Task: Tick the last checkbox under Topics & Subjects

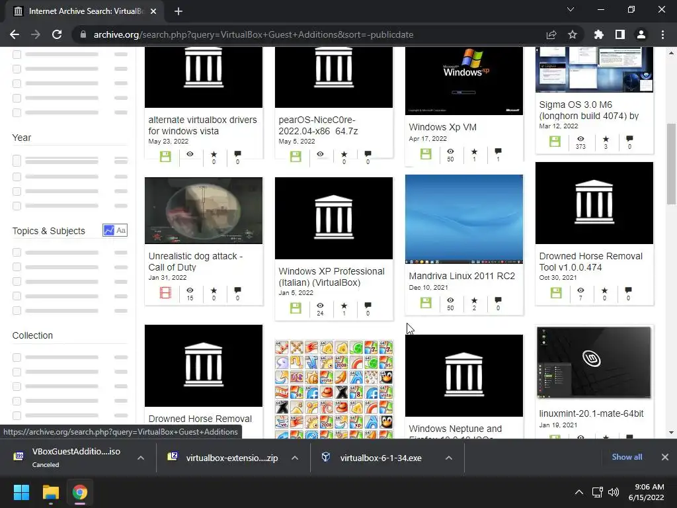Action: [x=17, y=311]
